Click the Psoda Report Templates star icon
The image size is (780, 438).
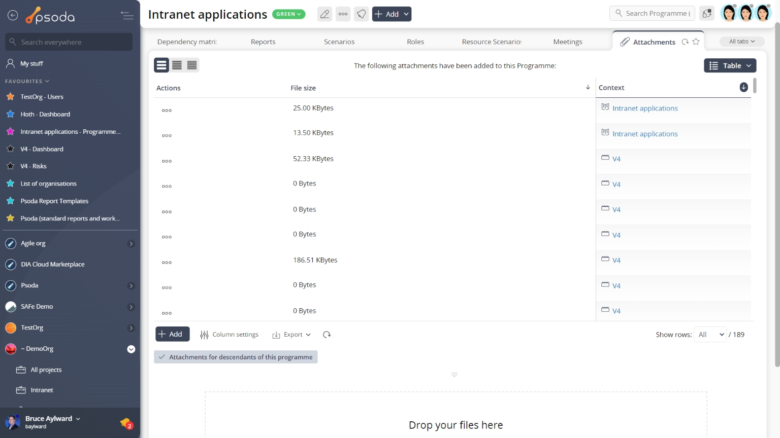[10, 201]
